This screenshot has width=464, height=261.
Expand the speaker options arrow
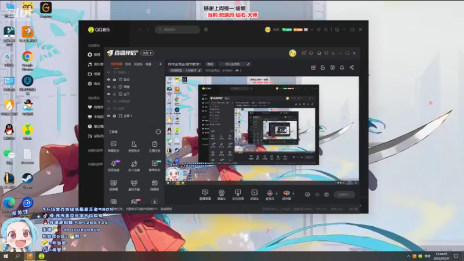click(x=293, y=194)
